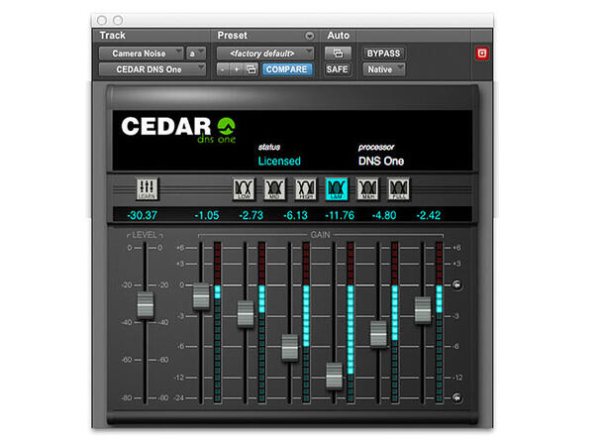This screenshot has width=604, height=446.
Task: Open the CEDAR DNS One plug-in selector
Action: [152, 69]
